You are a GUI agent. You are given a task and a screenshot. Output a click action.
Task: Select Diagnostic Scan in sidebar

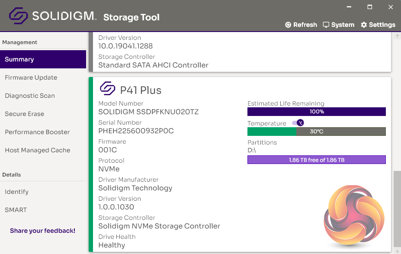click(30, 96)
